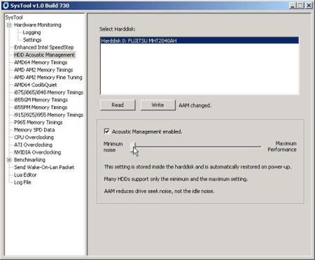Open the Logging tree item
Viewport: 315px width, 260px height.
31,32
